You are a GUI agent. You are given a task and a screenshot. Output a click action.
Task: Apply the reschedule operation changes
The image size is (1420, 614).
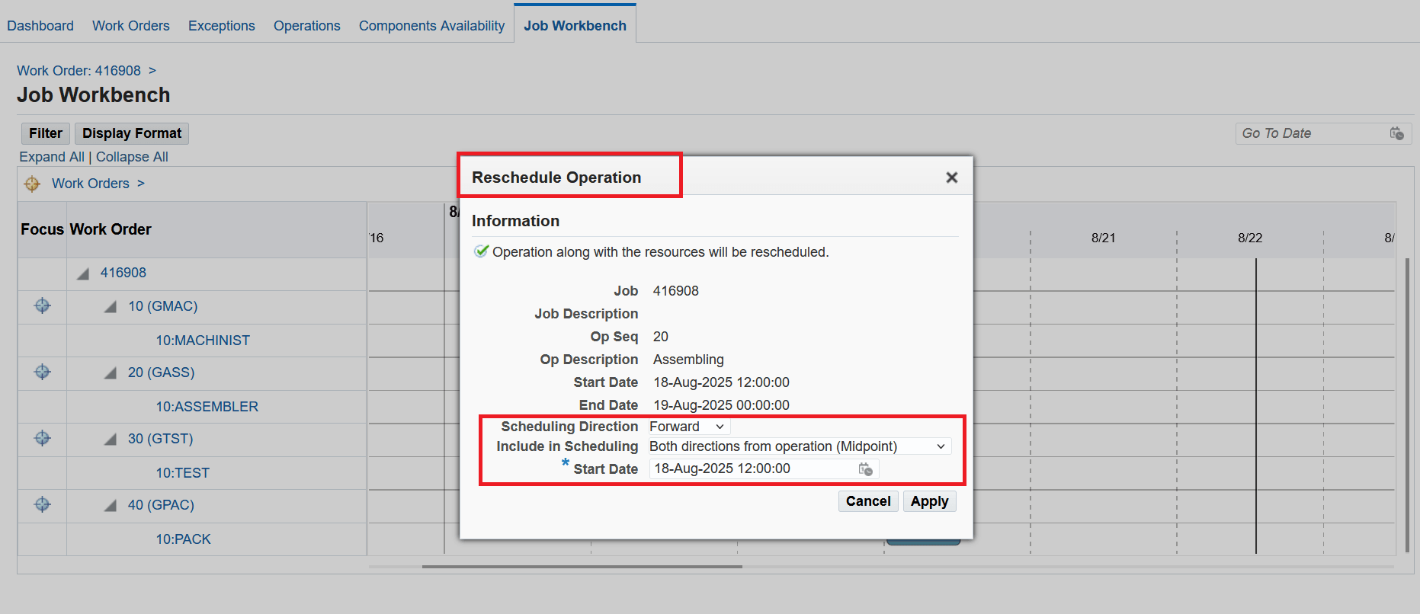(x=929, y=501)
